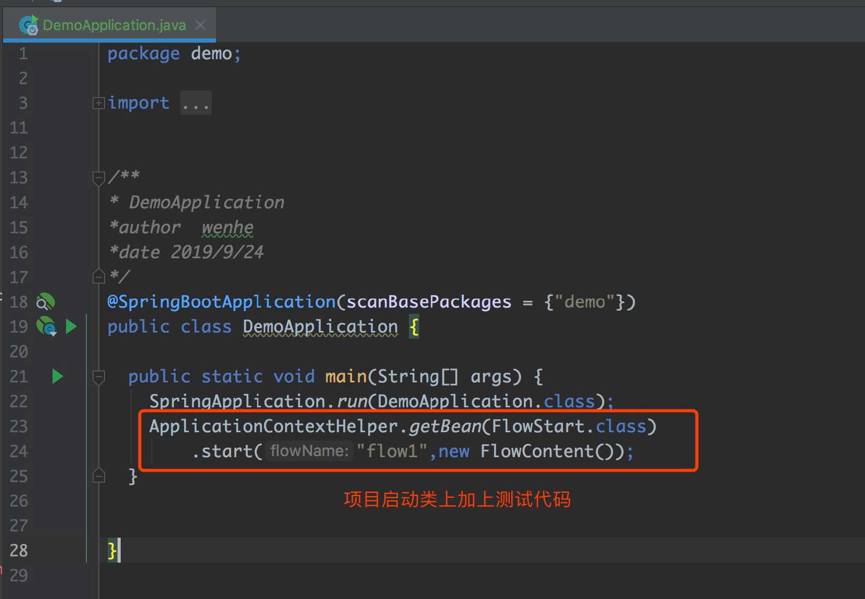Expand the folded import block
Screen dimensions: 865x599
pos(98,103)
